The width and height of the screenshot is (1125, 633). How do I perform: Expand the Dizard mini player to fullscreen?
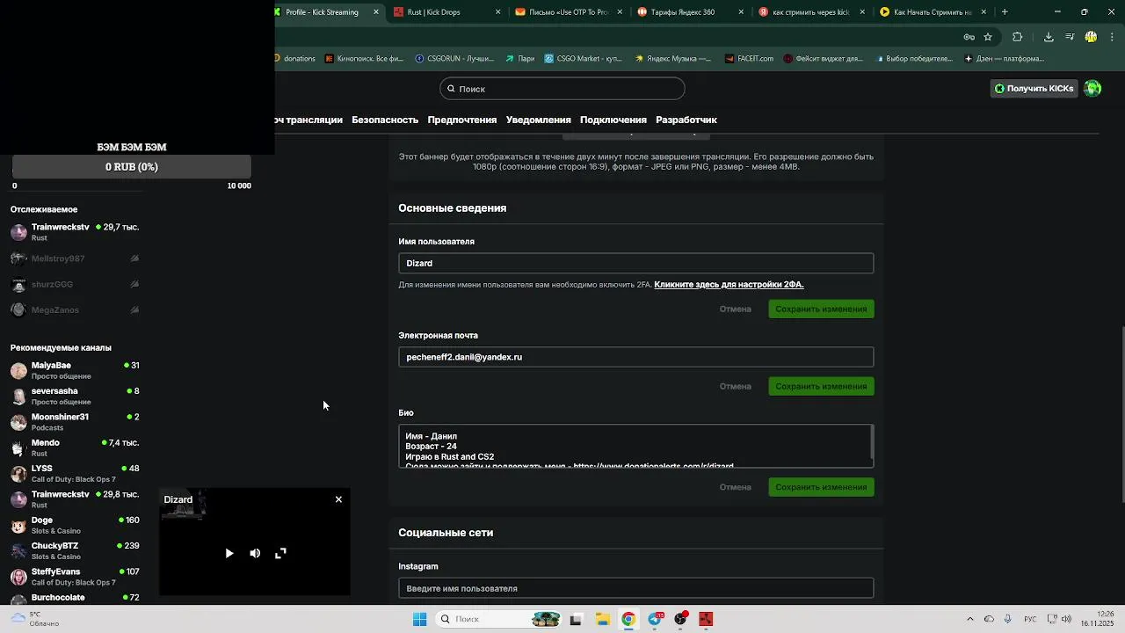tap(280, 553)
